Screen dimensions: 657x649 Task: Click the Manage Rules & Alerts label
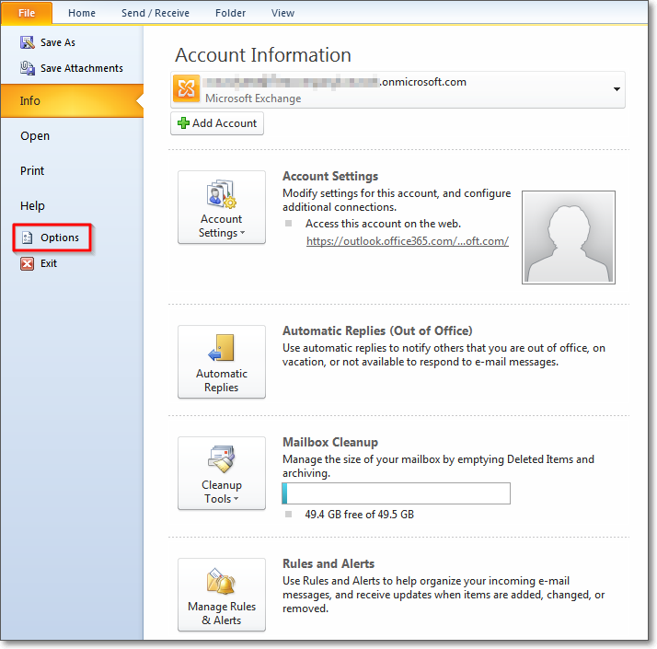point(222,613)
